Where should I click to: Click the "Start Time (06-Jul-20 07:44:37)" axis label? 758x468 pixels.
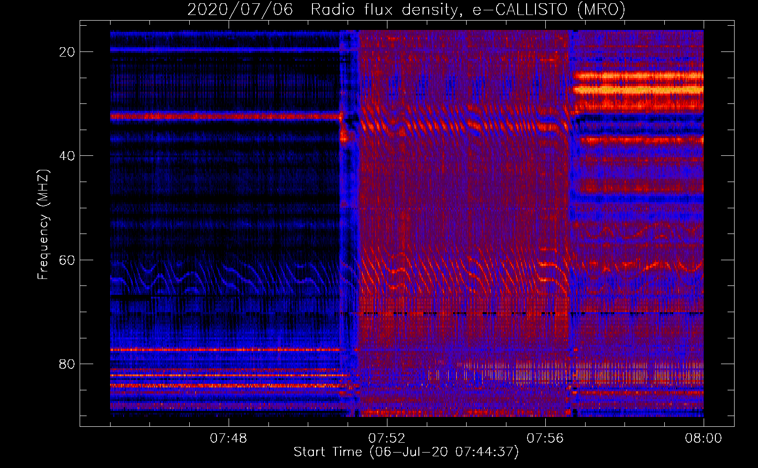point(406,452)
